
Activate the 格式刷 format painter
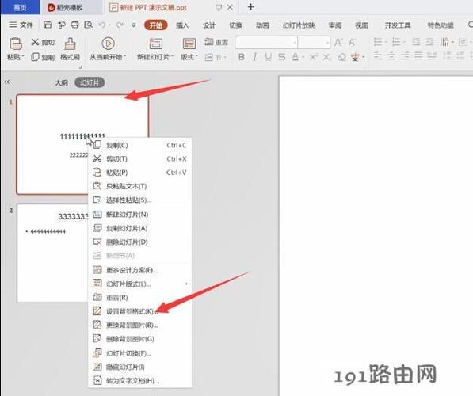click(x=70, y=49)
